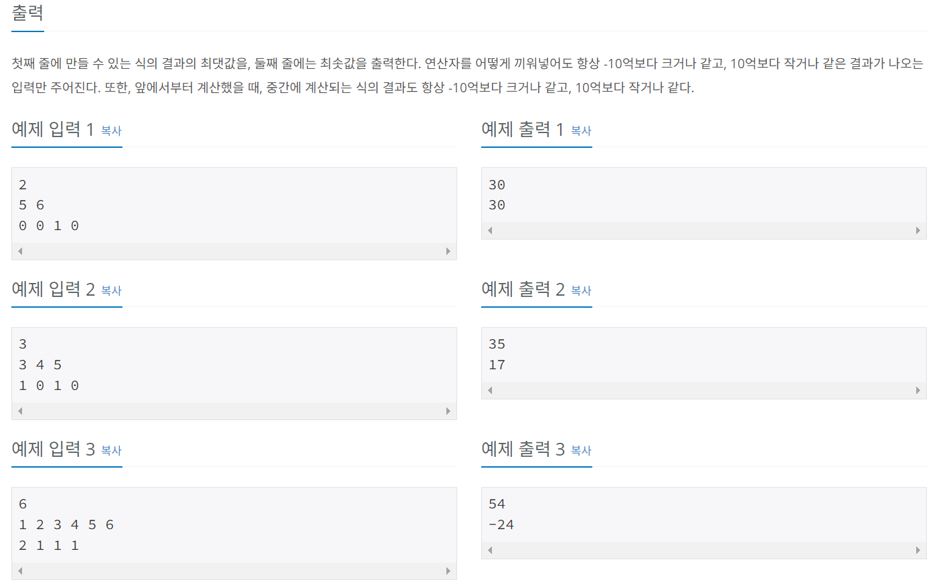
Task: Click inside 예제 입력 3 sample text area
Action: (234, 525)
